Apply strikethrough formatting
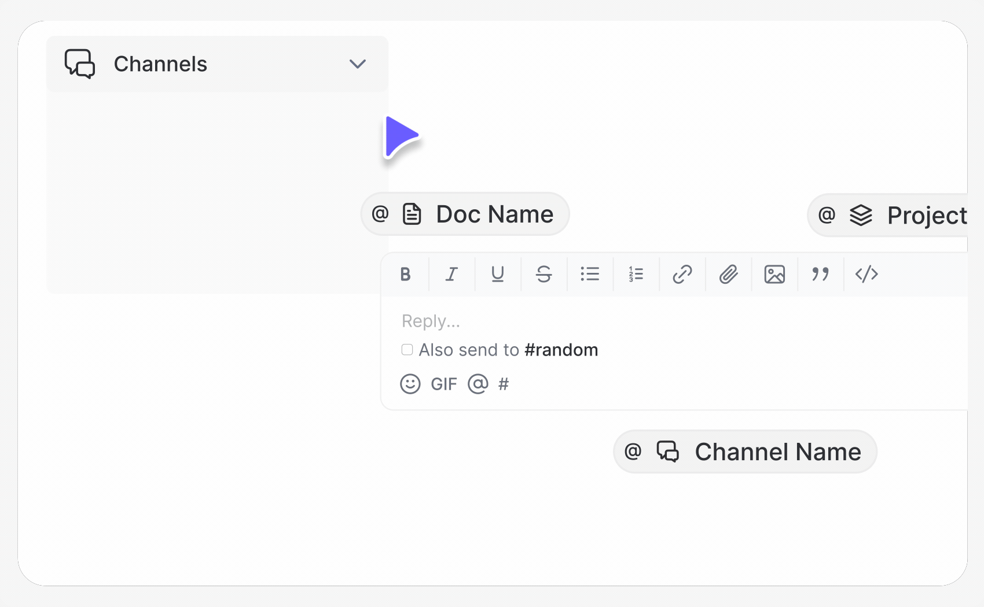Viewport: 984px width, 607px height. pos(544,274)
